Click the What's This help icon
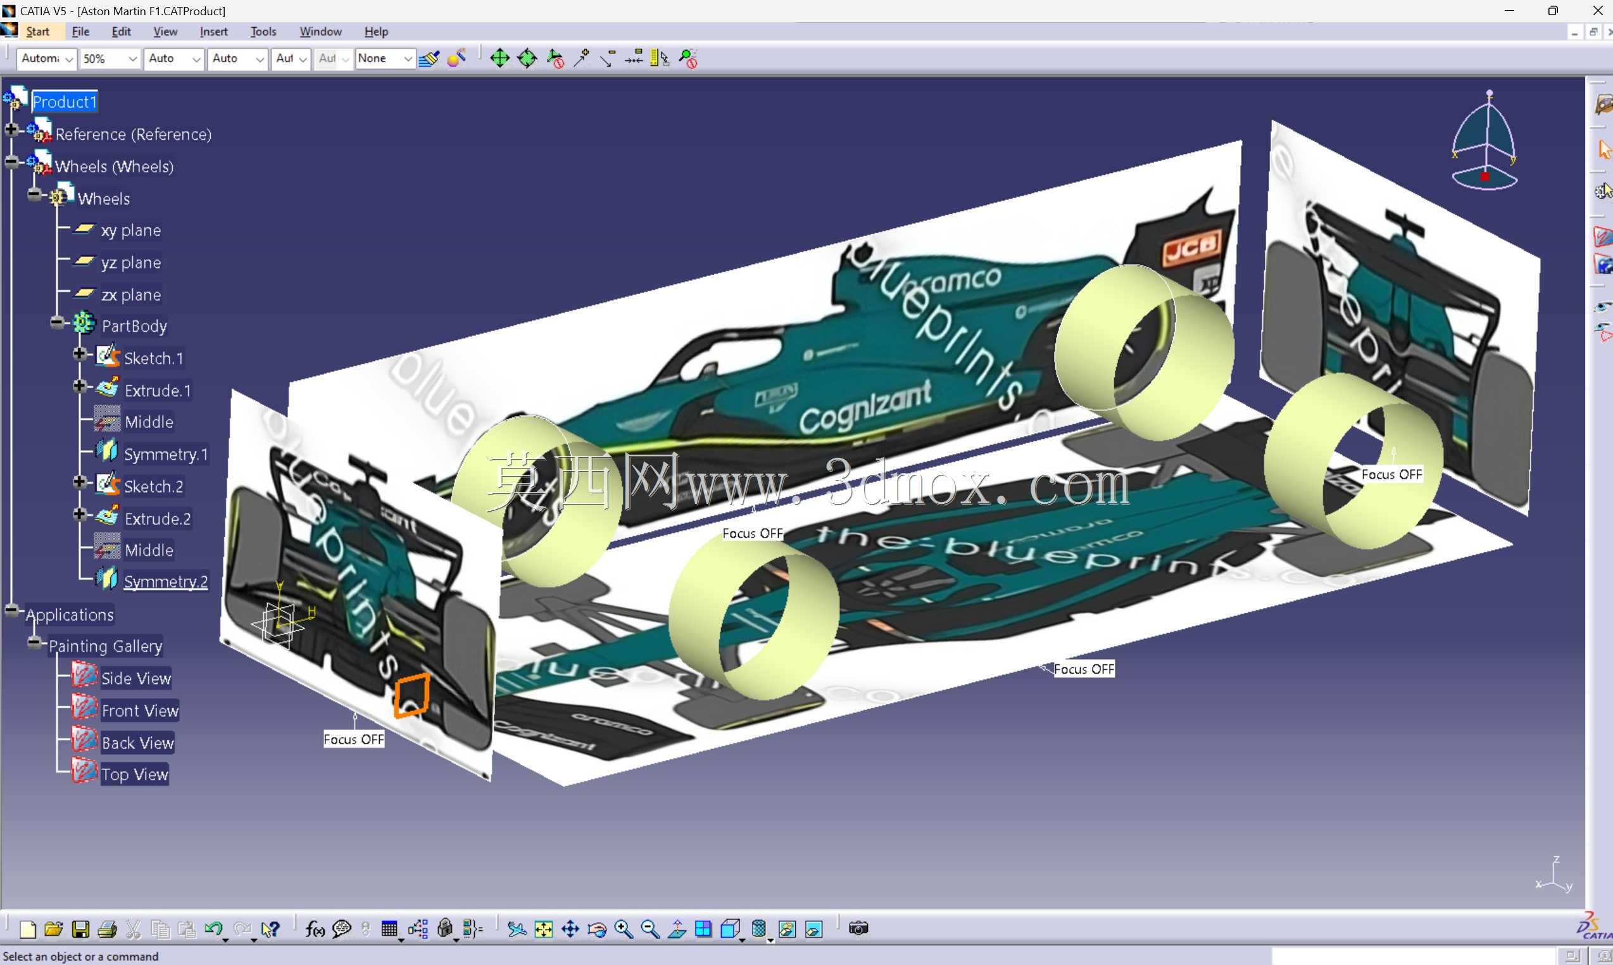Viewport: 1613px width, 965px height. (x=270, y=930)
